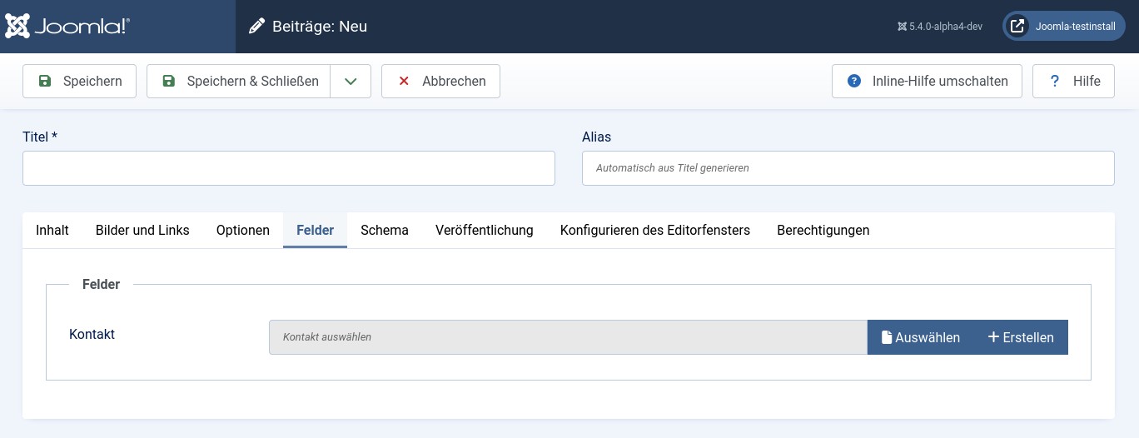This screenshot has height=438, width=1139.
Task: Click the Joomla version 5.4.0-alpha4-dev indicator
Action: coord(939,27)
